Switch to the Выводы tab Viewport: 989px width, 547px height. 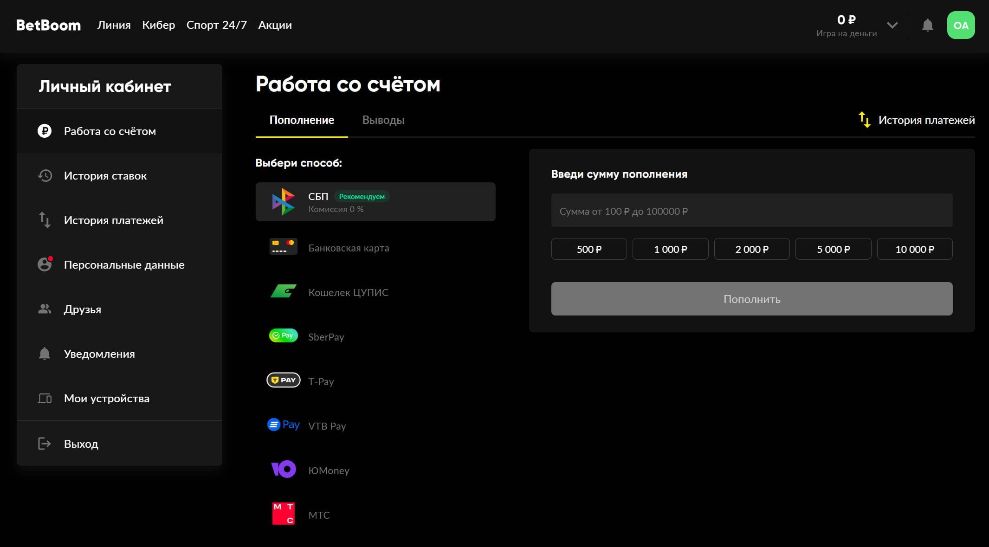tap(383, 120)
